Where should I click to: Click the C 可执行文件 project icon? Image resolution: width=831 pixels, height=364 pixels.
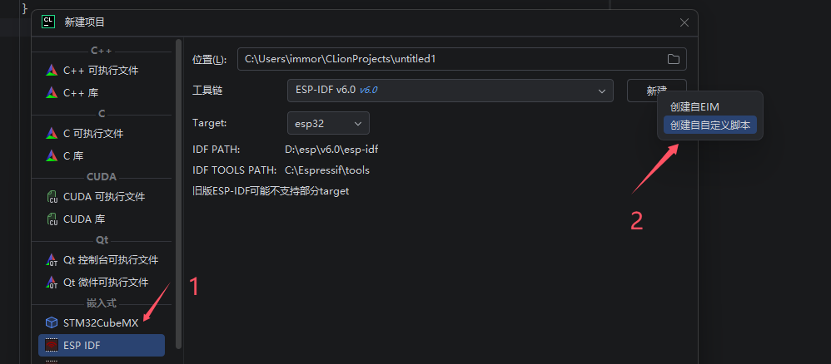click(x=52, y=134)
